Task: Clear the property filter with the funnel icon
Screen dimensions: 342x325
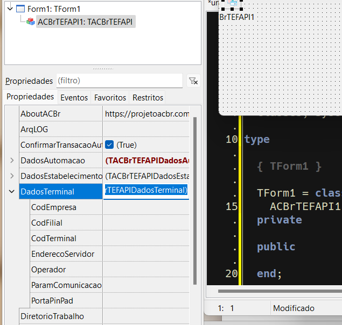Action: [x=193, y=81]
